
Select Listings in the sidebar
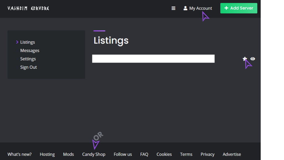coord(27,42)
